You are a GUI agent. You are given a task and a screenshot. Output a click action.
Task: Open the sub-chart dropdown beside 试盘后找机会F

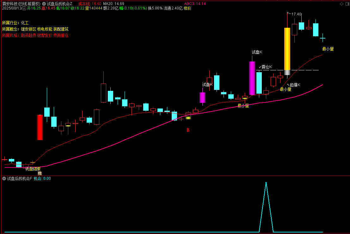coord(4,178)
